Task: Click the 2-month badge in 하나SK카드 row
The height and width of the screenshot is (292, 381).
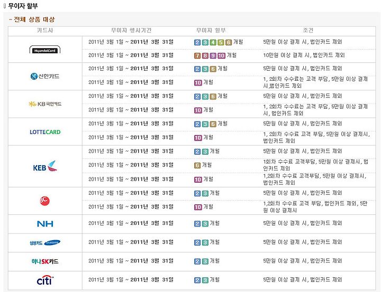Action: pos(197,261)
